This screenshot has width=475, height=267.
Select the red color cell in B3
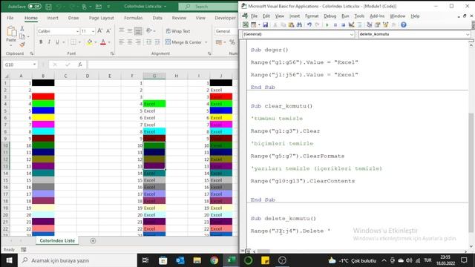(43, 97)
